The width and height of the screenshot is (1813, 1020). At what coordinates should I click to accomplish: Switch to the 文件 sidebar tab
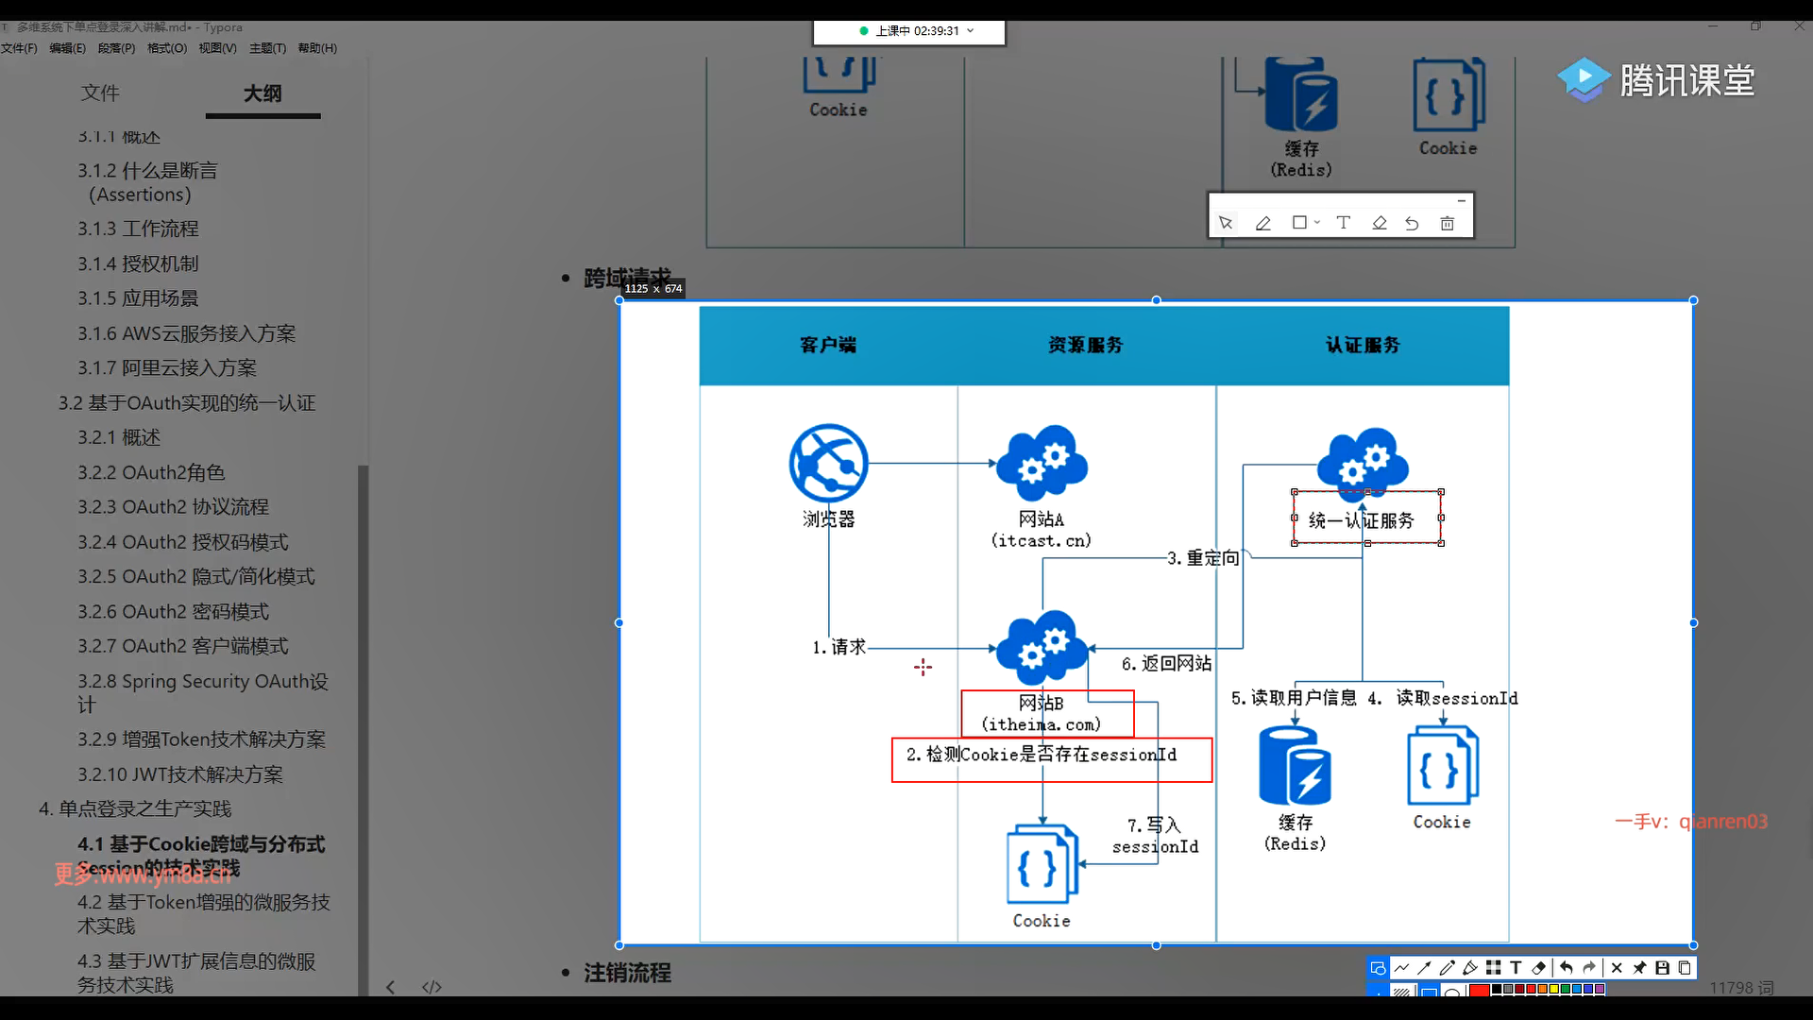coord(100,93)
